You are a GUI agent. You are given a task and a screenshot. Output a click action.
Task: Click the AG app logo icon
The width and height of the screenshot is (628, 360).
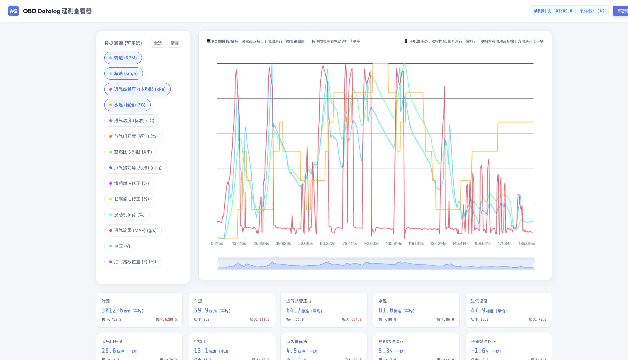point(13,11)
